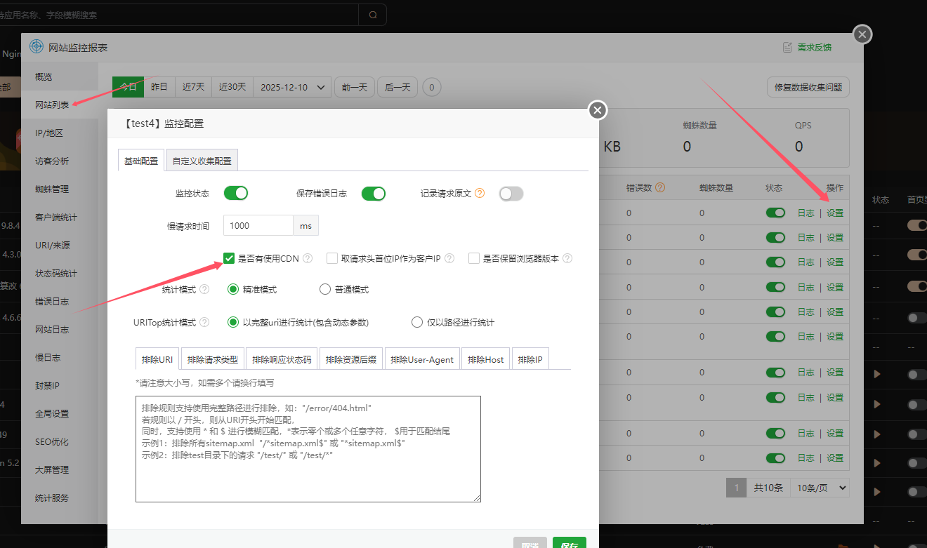
Task: Select 访客分析 in sidebar menu
Action: pyautogui.click(x=52, y=161)
